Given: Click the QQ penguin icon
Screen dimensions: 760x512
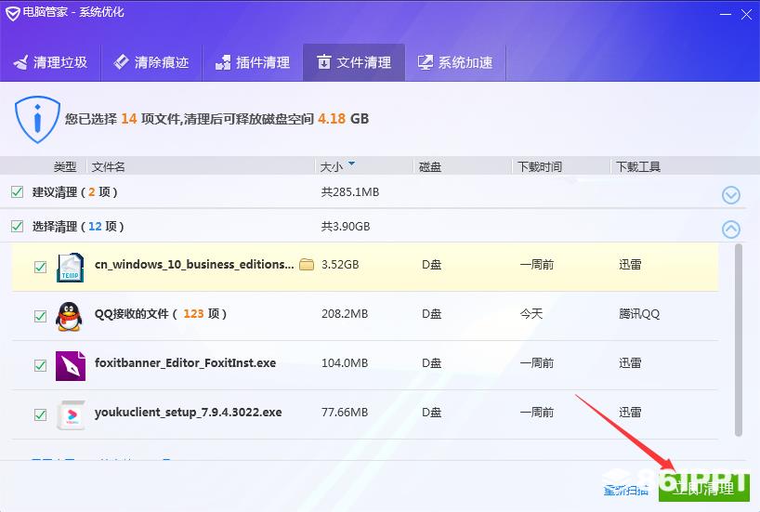Looking at the screenshot, I should click(x=69, y=317).
